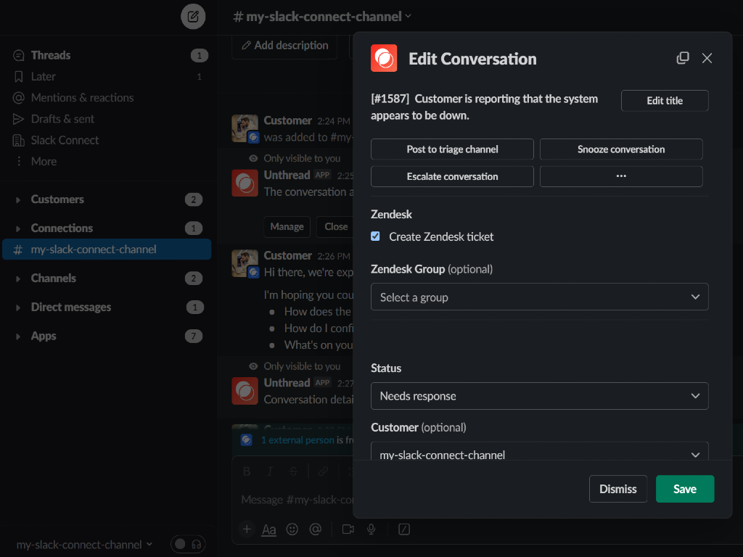Image resolution: width=743 pixels, height=557 pixels.
Task: Click the mention @ icon in composer
Action: [316, 529]
